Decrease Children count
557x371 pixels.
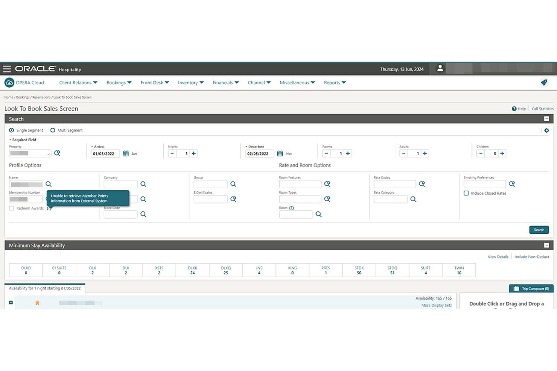[481, 153]
